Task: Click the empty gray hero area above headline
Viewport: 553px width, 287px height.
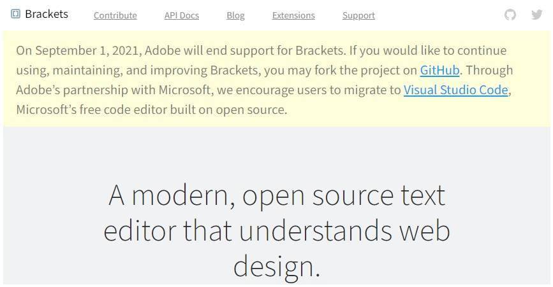Action: tap(277, 151)
